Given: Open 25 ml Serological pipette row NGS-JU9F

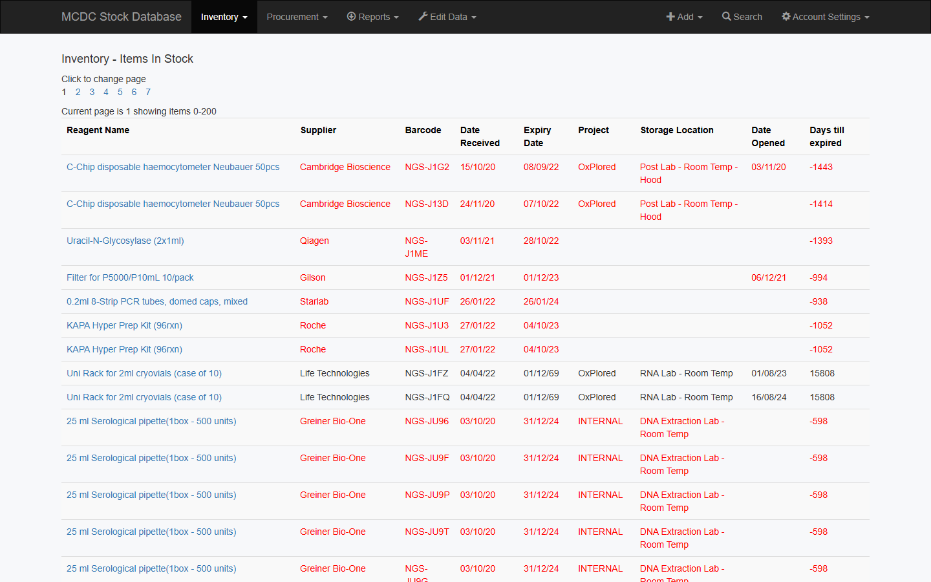Looking at the screenshot, I should coord(151,458).
